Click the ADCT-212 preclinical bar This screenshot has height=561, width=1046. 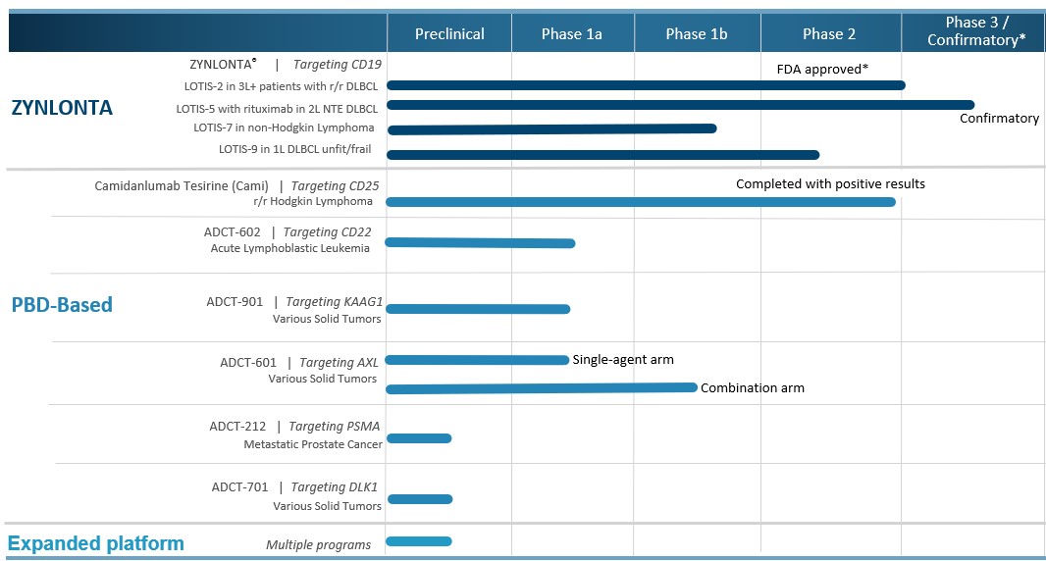pos(419,438)
